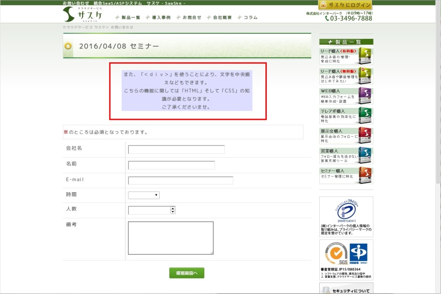The height and width of the screenshot is (294, 441).
Task: Click the サスケにログイン button
Action: coord(345,5)
